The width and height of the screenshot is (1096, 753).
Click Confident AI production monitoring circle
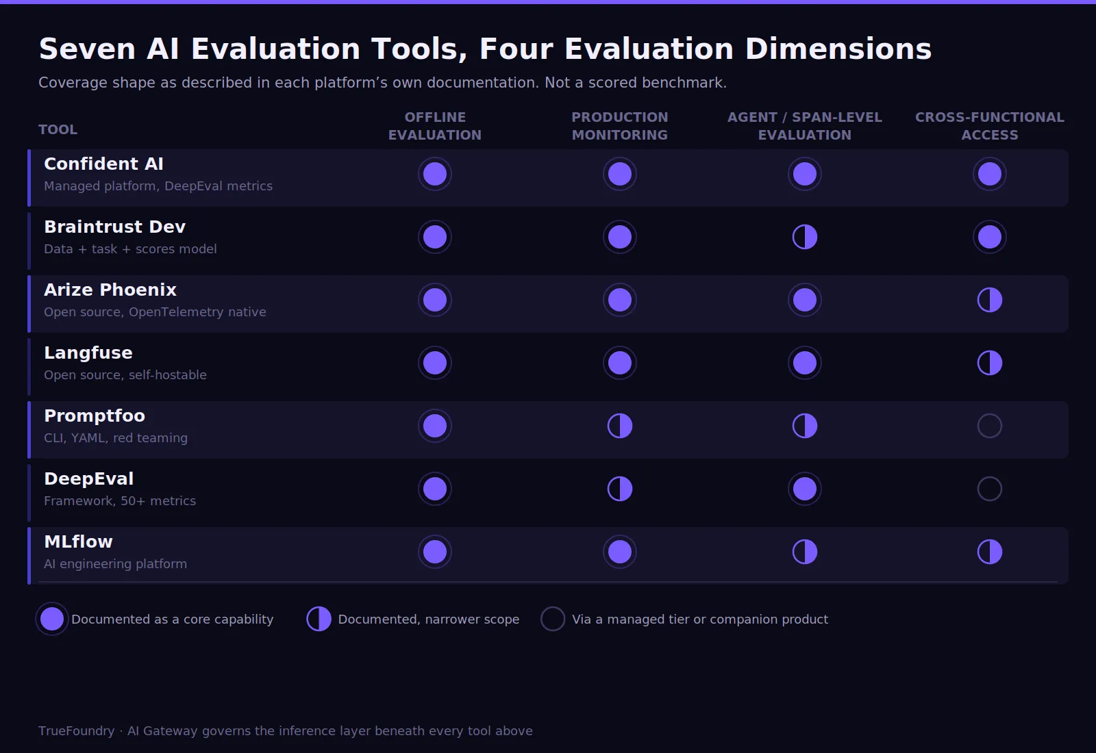620,174
